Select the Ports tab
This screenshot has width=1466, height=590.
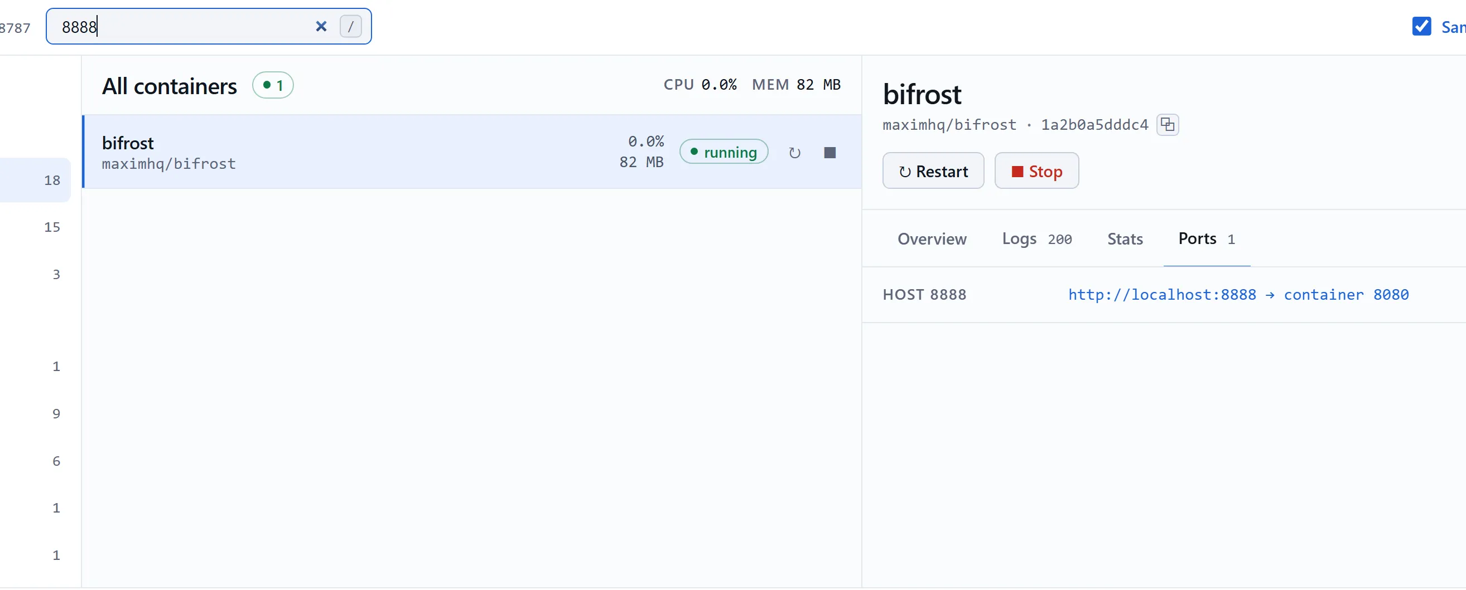(x=1207, y=238)
